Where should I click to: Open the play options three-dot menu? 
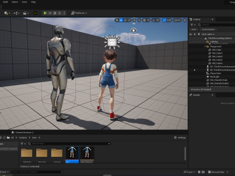[64, 13]
